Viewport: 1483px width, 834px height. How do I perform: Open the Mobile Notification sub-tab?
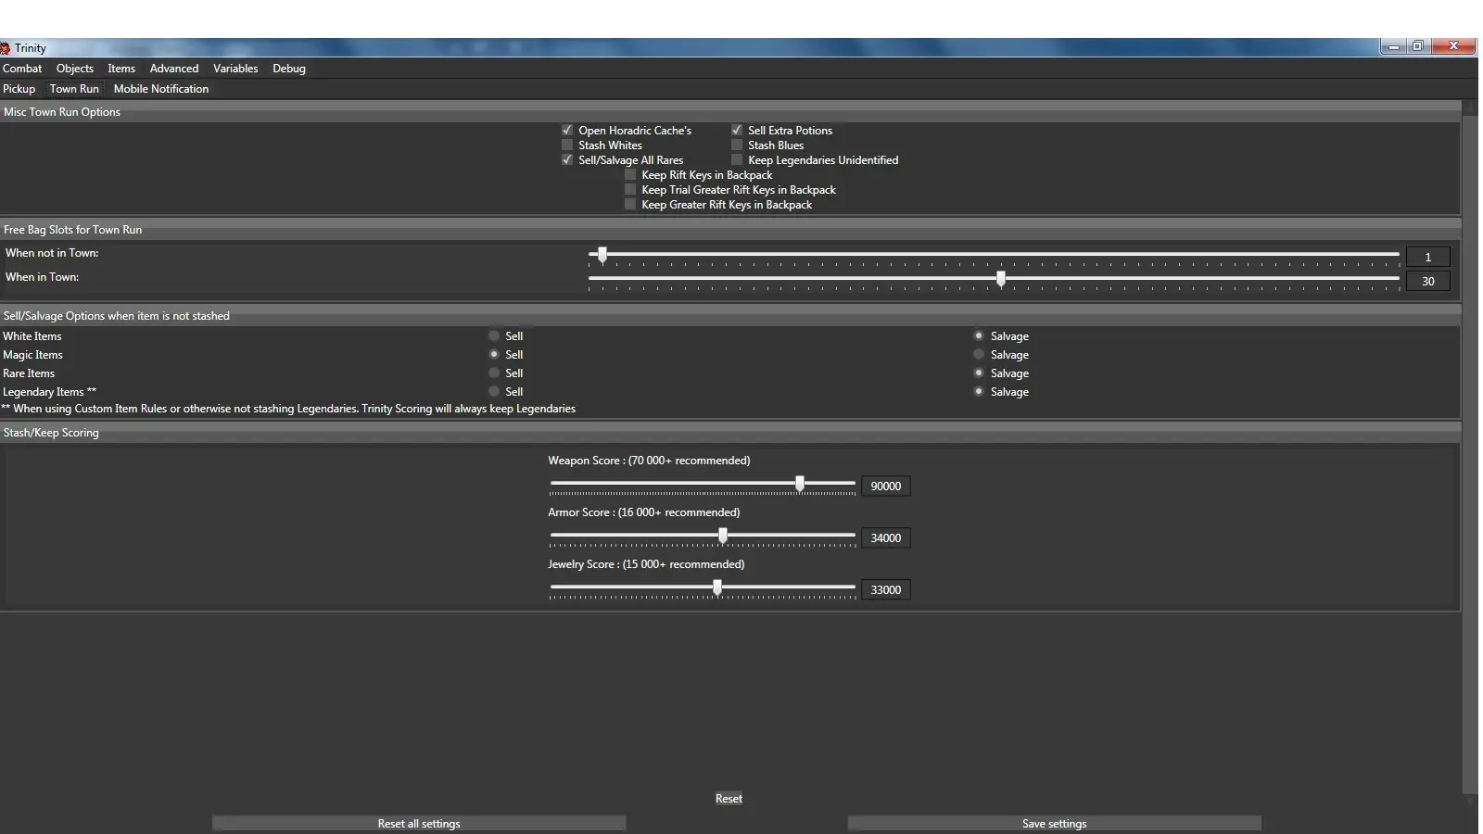pos(161,89)
